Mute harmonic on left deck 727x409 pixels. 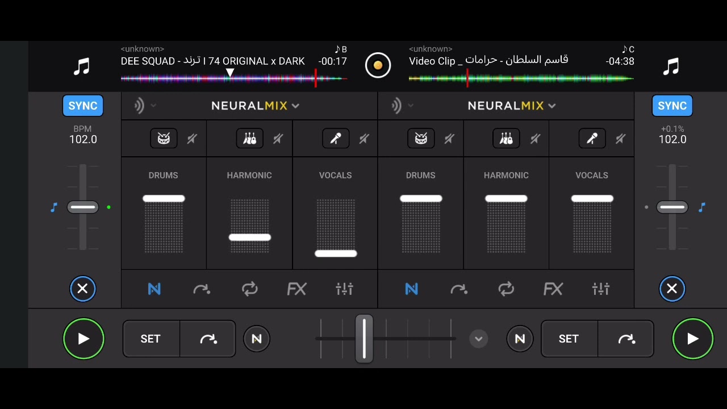coord(278,139)
